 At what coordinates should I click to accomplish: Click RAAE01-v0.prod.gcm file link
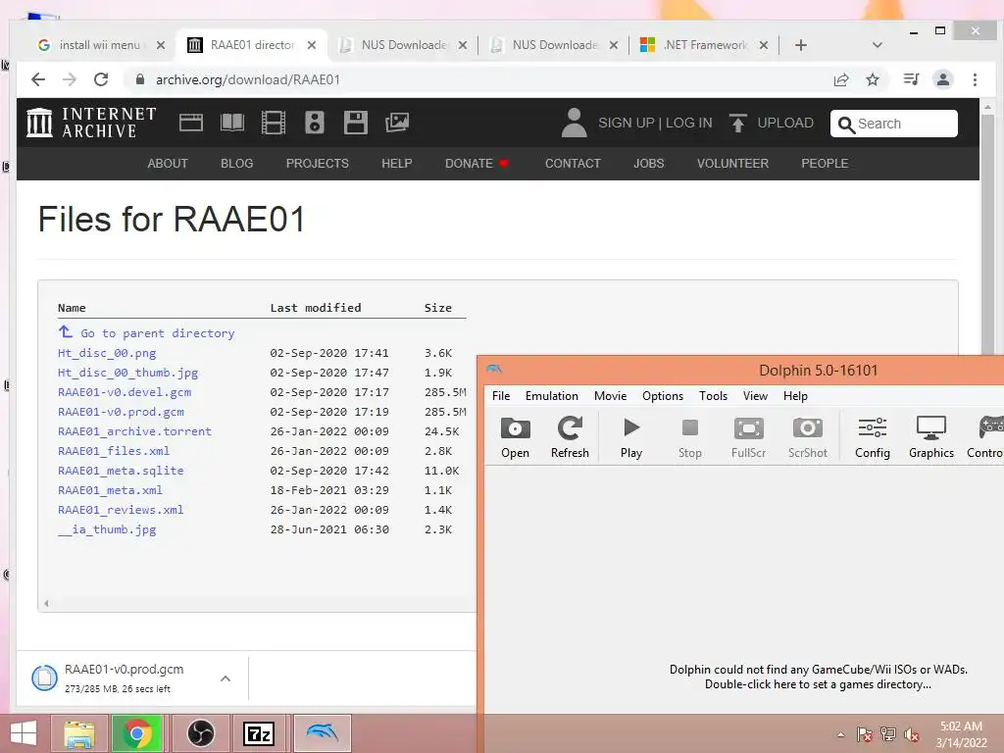[x=121, y=412]
